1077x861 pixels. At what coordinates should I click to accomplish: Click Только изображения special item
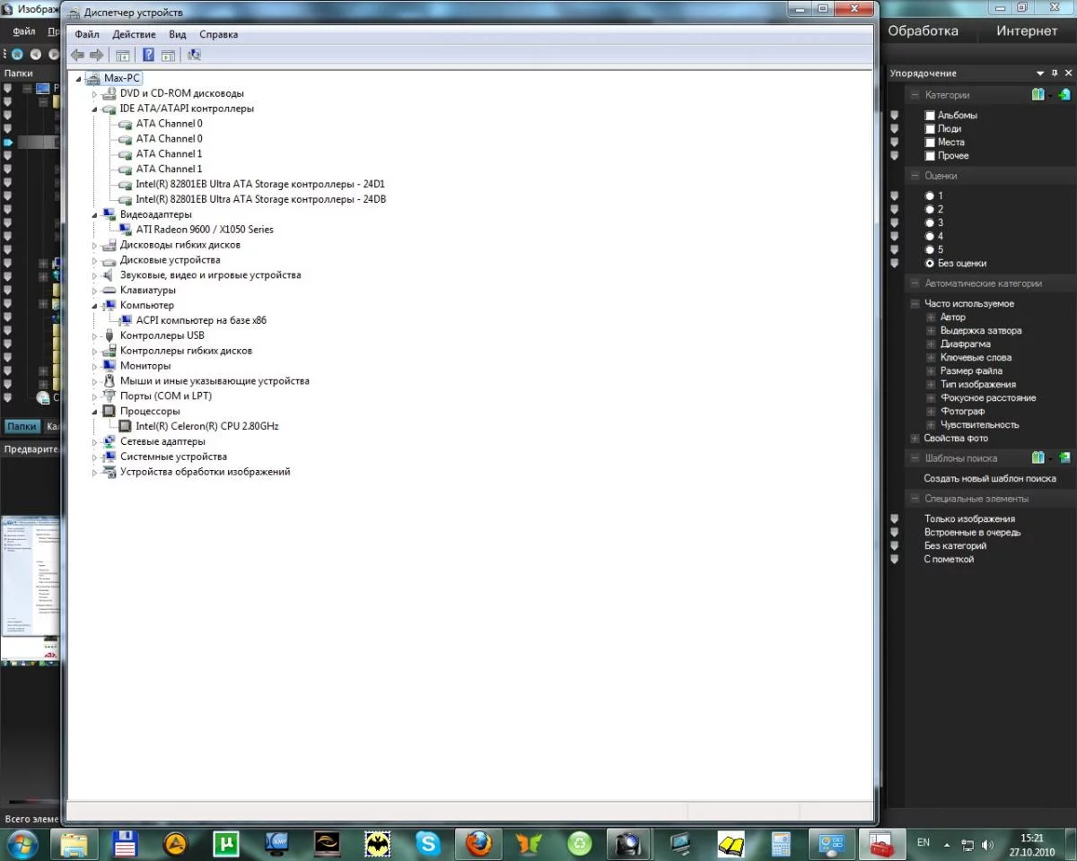(x=969, y=519)
